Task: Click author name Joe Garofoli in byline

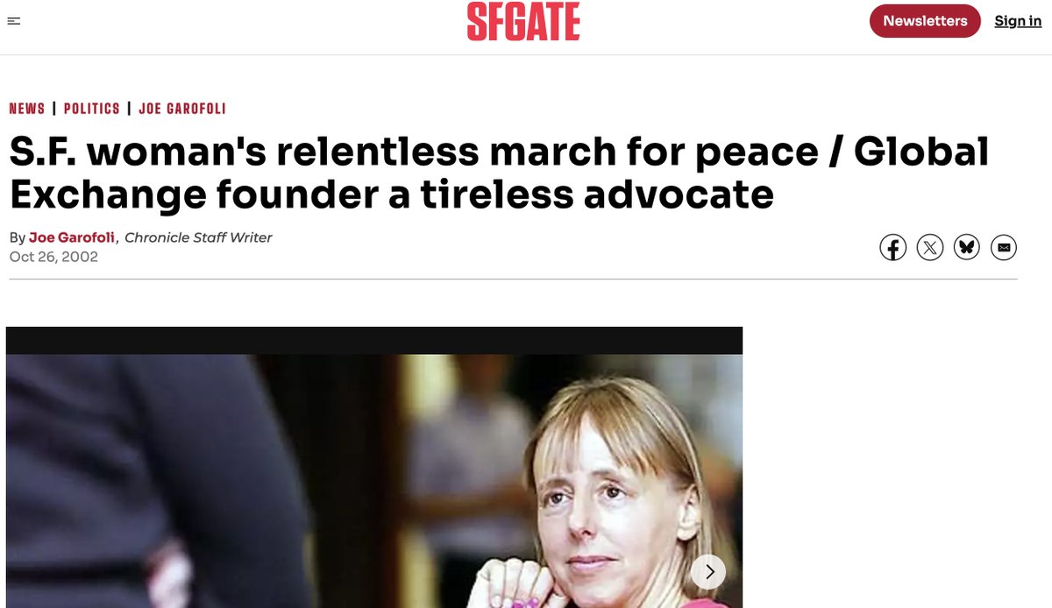Action: pos(72,237)
